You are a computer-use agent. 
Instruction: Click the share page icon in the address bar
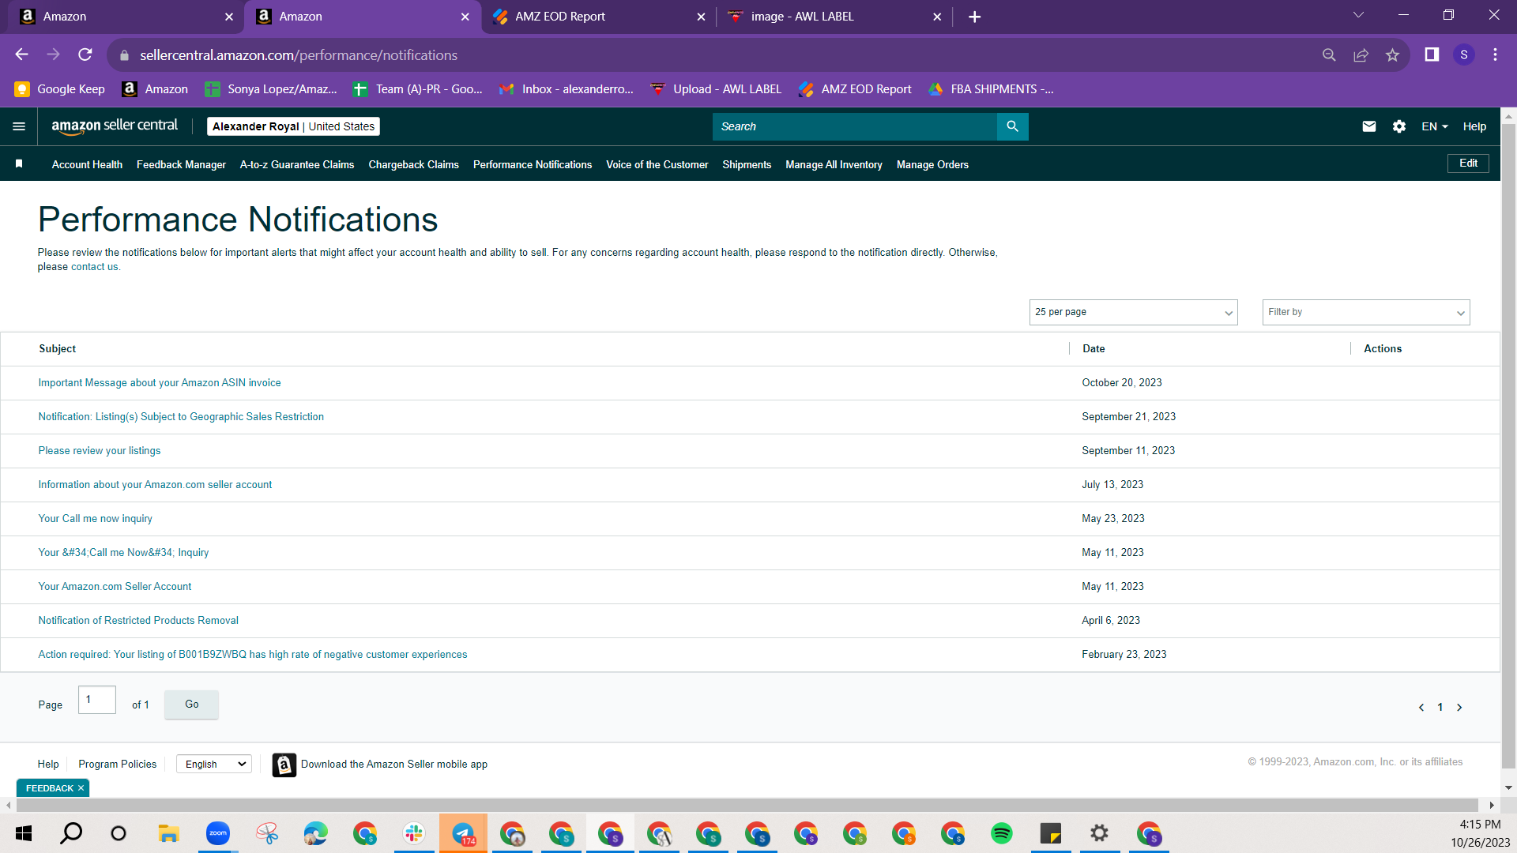click(x=1361, y=54)
